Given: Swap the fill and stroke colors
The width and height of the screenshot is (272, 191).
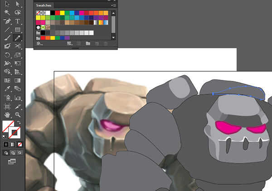Looking at the screenshot, I should click(19, 122).
